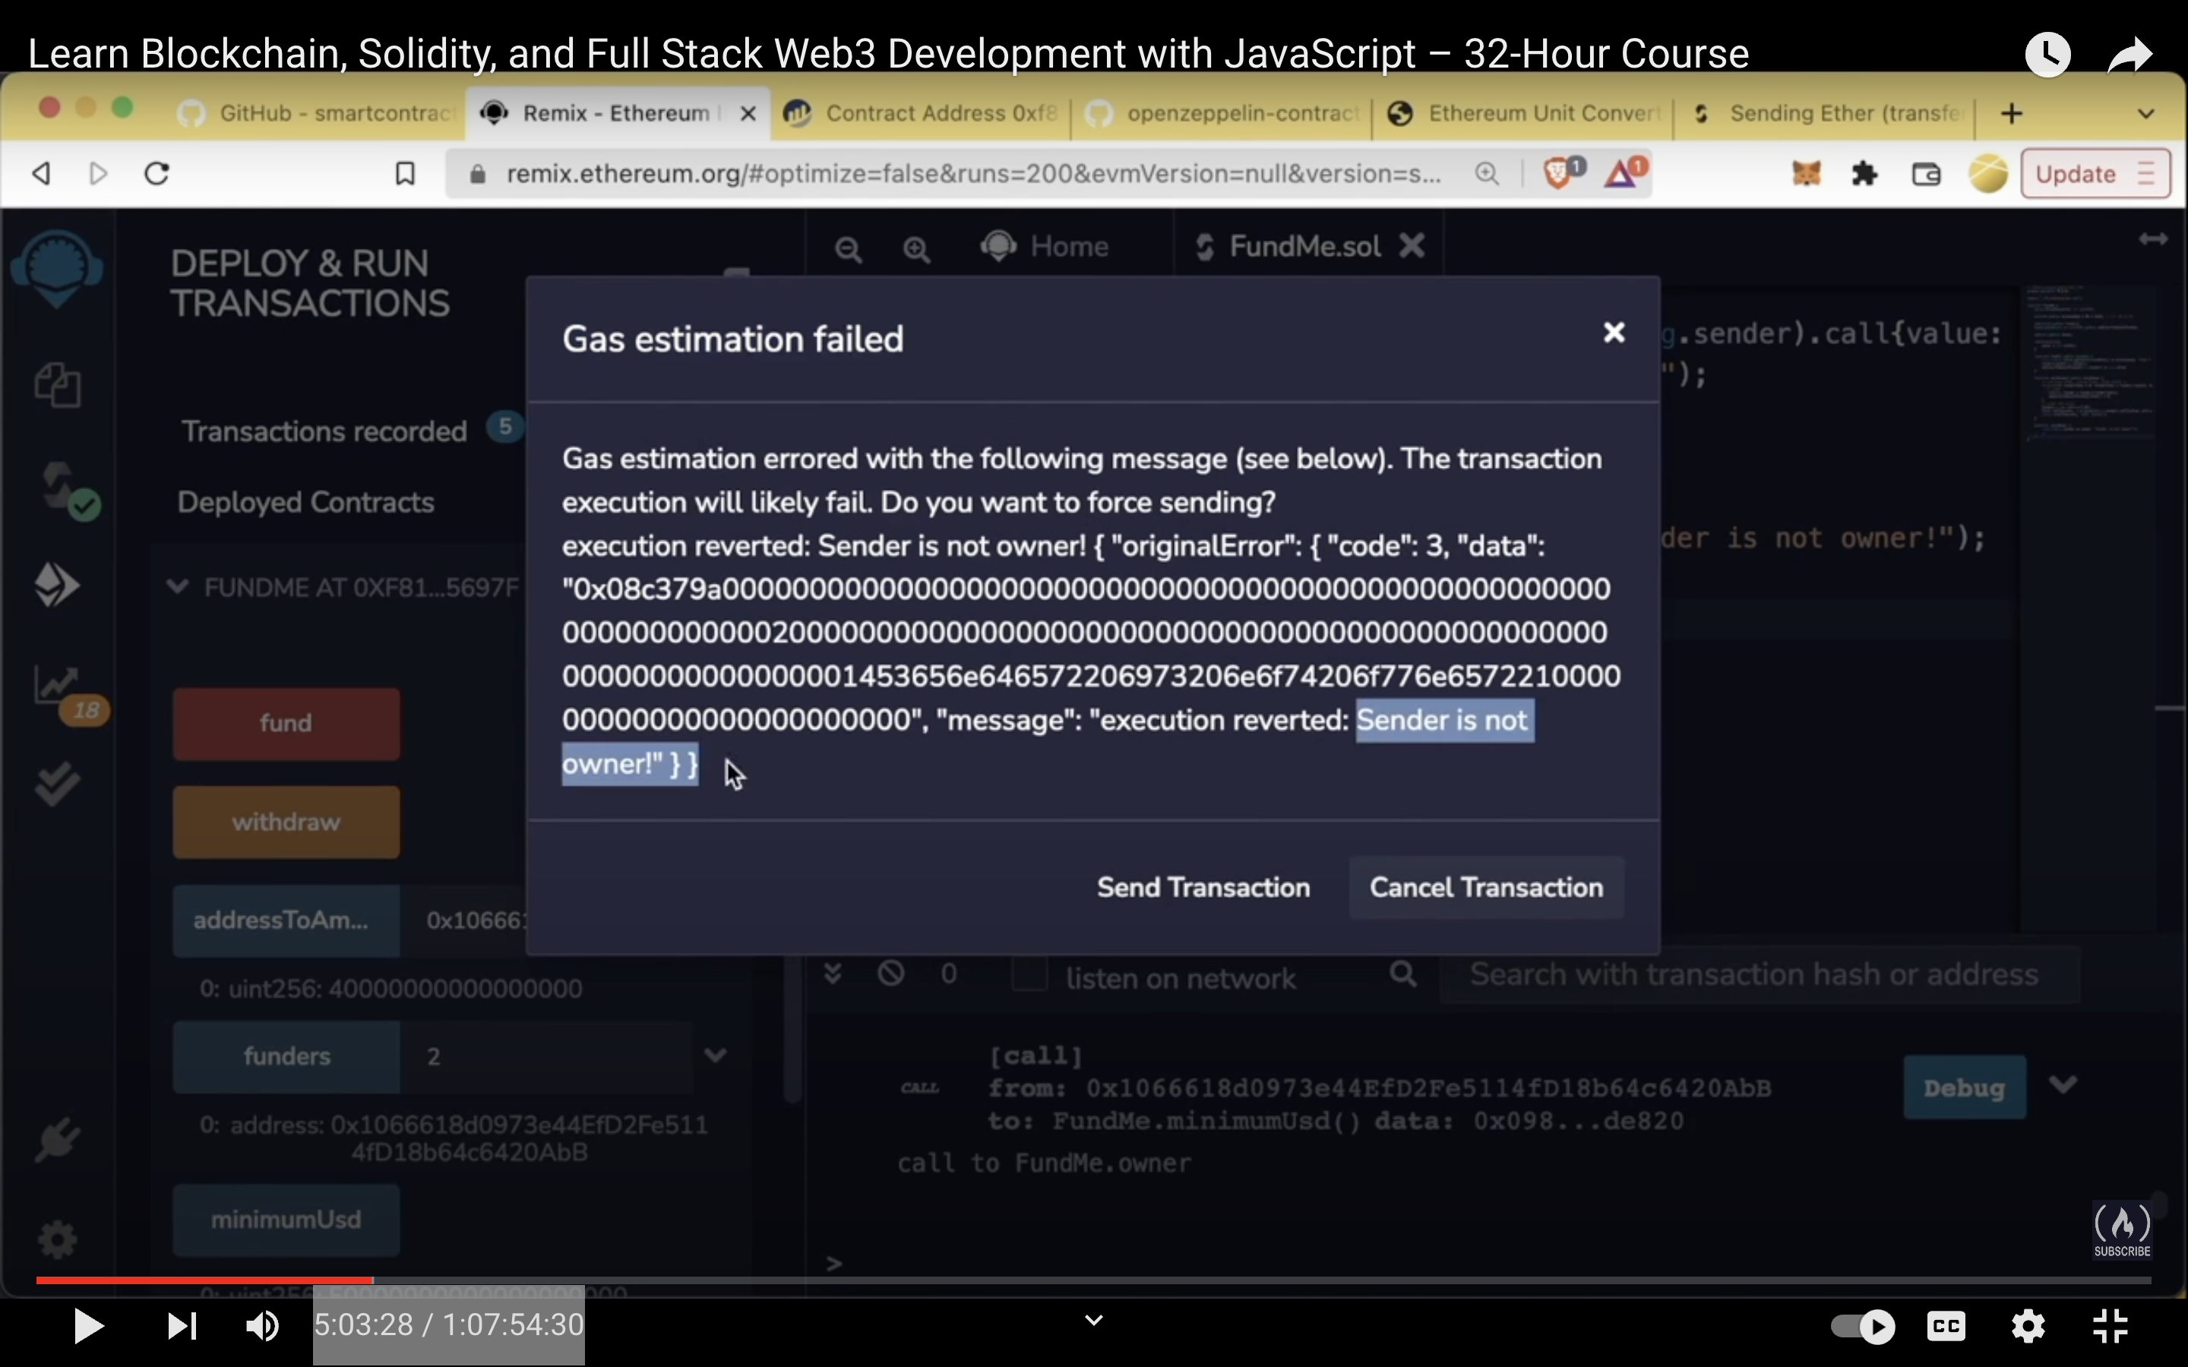Skip to the next video
Screen dimensions: 2188x1367
click(182, 1326)
